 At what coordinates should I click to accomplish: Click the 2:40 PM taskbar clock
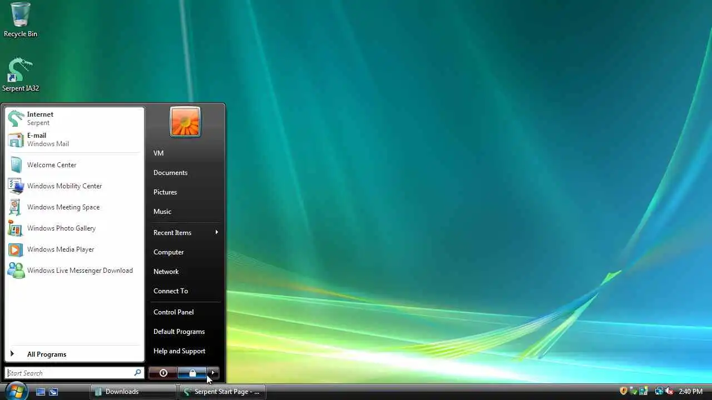tap(690, 392)
